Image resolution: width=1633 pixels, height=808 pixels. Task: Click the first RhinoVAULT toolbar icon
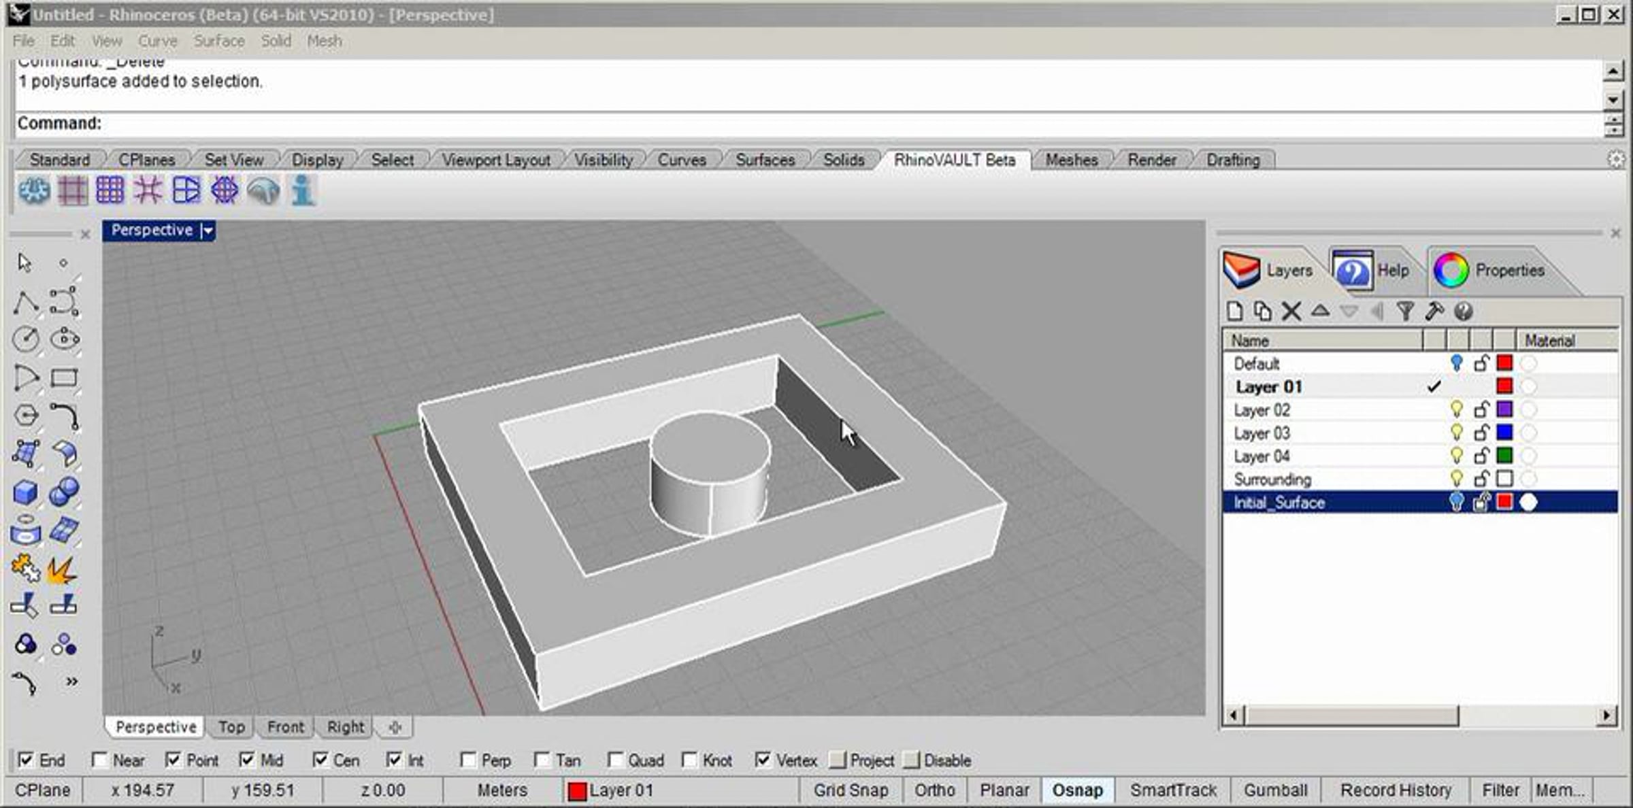click(x=34, y=190)
